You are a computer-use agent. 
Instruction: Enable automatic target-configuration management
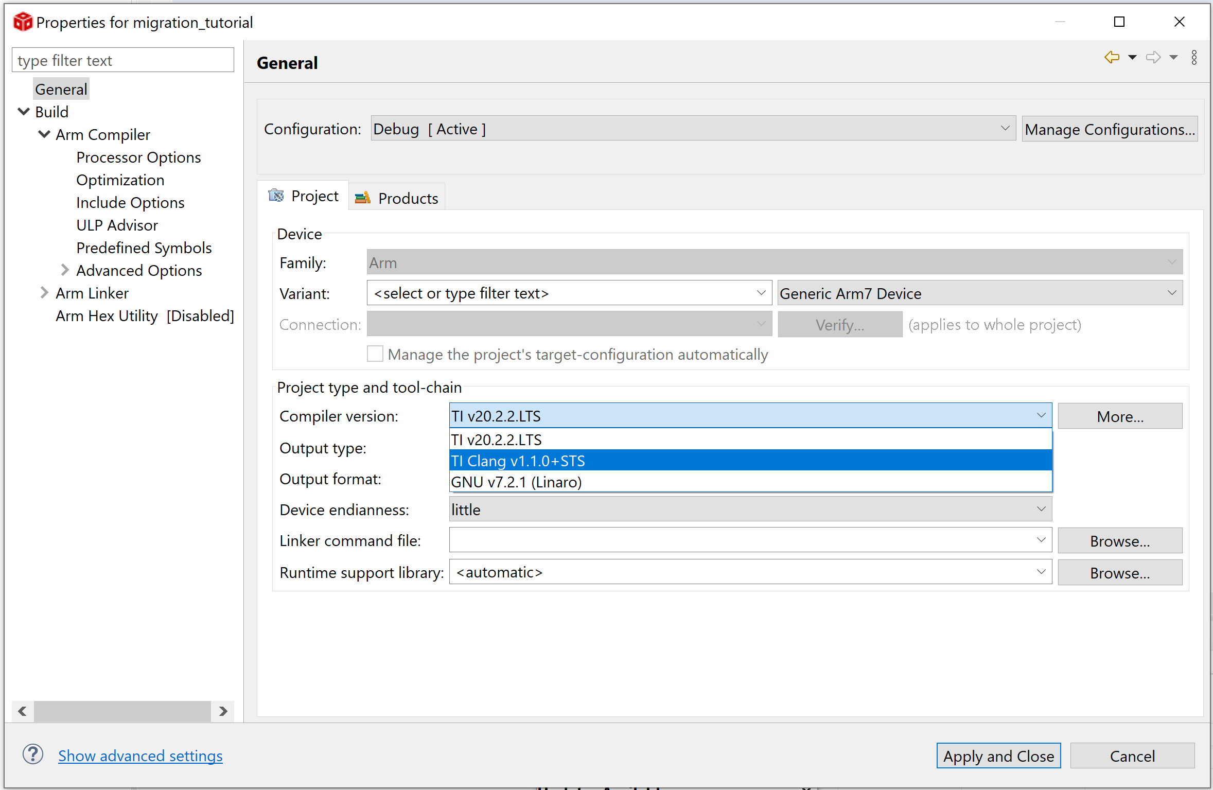(375, 354)
